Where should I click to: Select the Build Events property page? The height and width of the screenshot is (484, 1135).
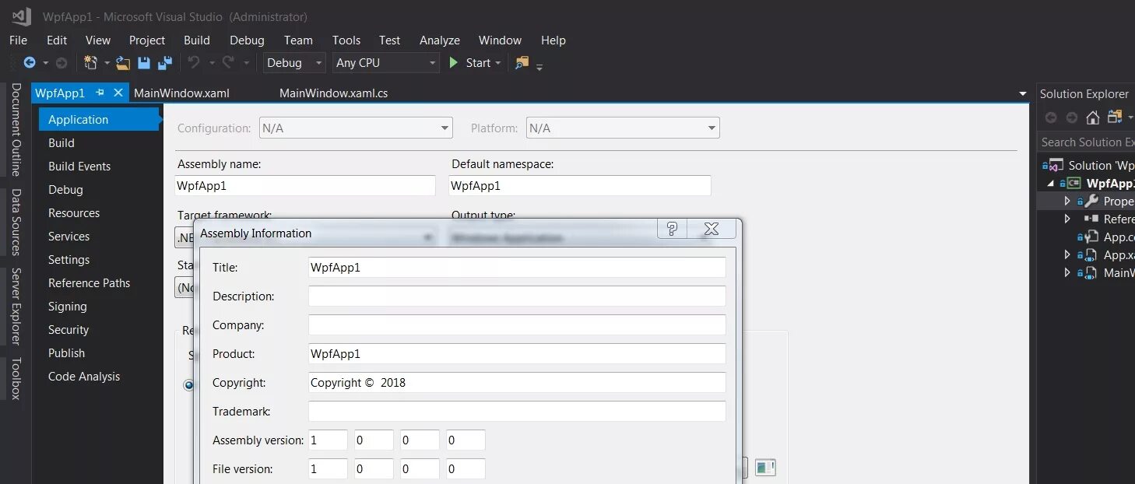[79, 166]
